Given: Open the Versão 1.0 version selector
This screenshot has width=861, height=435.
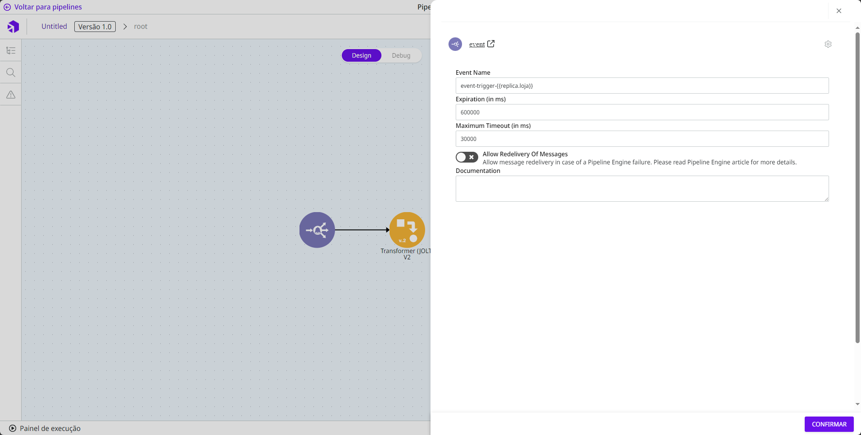Looking at the screenshot, I should click(x=95, y=27).
